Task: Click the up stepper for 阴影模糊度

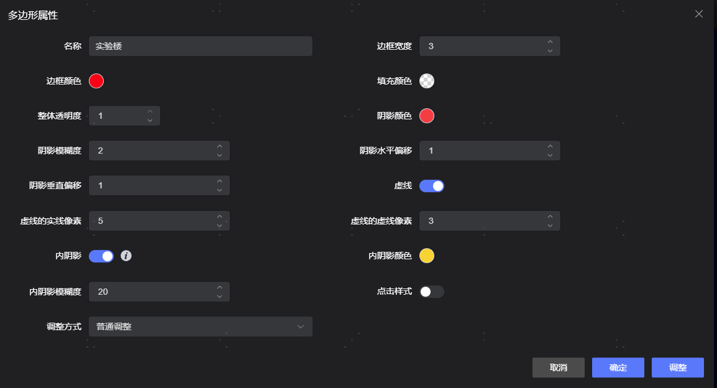Action: [219, 147]
